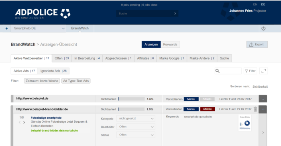Toggle Marke tag on brand-bidder row
The width and height of the screenshot is (281, 146).
[191, 109]
